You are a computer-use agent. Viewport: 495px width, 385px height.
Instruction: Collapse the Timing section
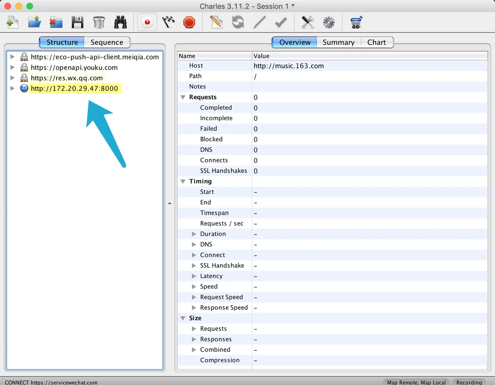pos(183,181)
